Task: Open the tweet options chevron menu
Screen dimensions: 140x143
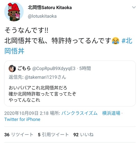Action: 134,7
